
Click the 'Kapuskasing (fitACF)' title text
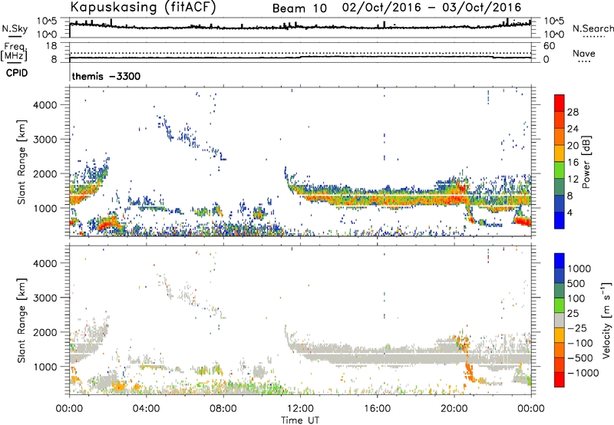click(x=144, y=8)
